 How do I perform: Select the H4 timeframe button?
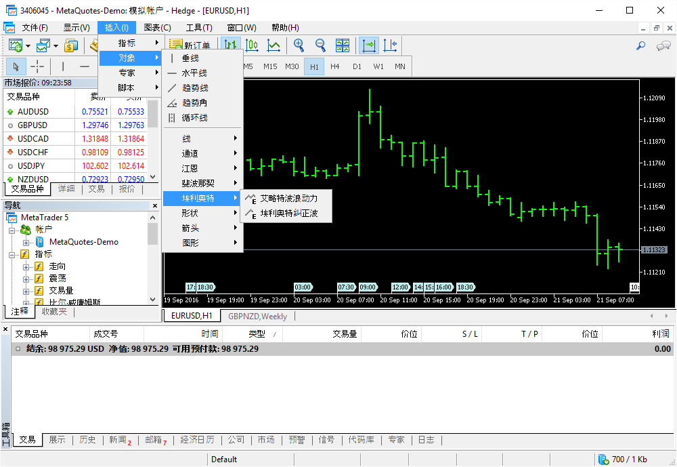point(335,66)
